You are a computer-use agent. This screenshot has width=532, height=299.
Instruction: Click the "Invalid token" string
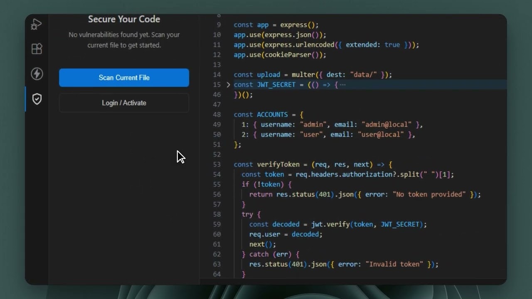coord(394,264)
